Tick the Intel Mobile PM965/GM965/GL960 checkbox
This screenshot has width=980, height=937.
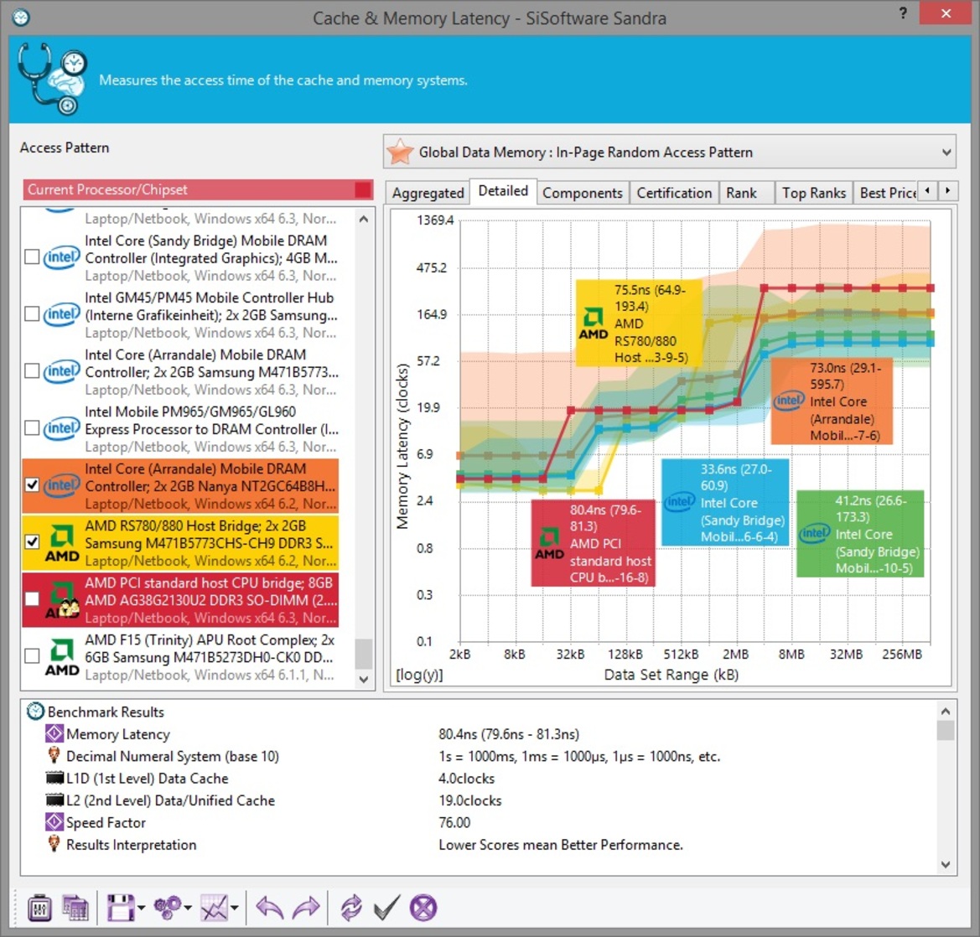coord(32,428)
